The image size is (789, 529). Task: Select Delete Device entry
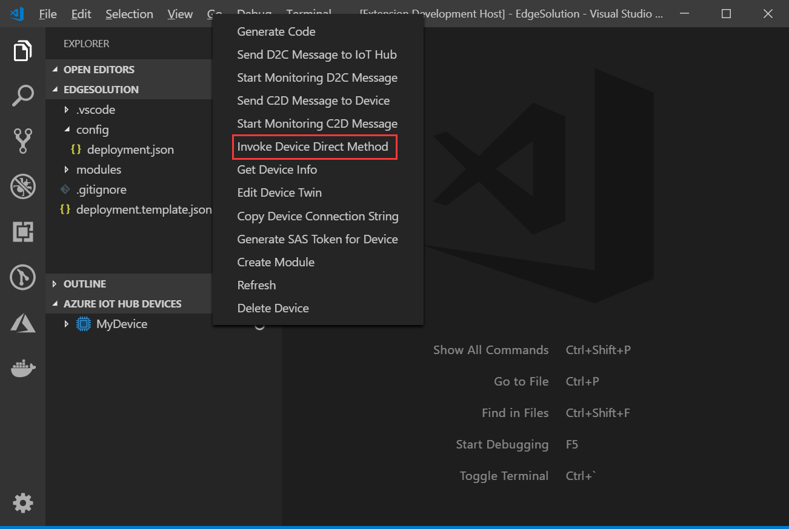(x=318, y=308)
